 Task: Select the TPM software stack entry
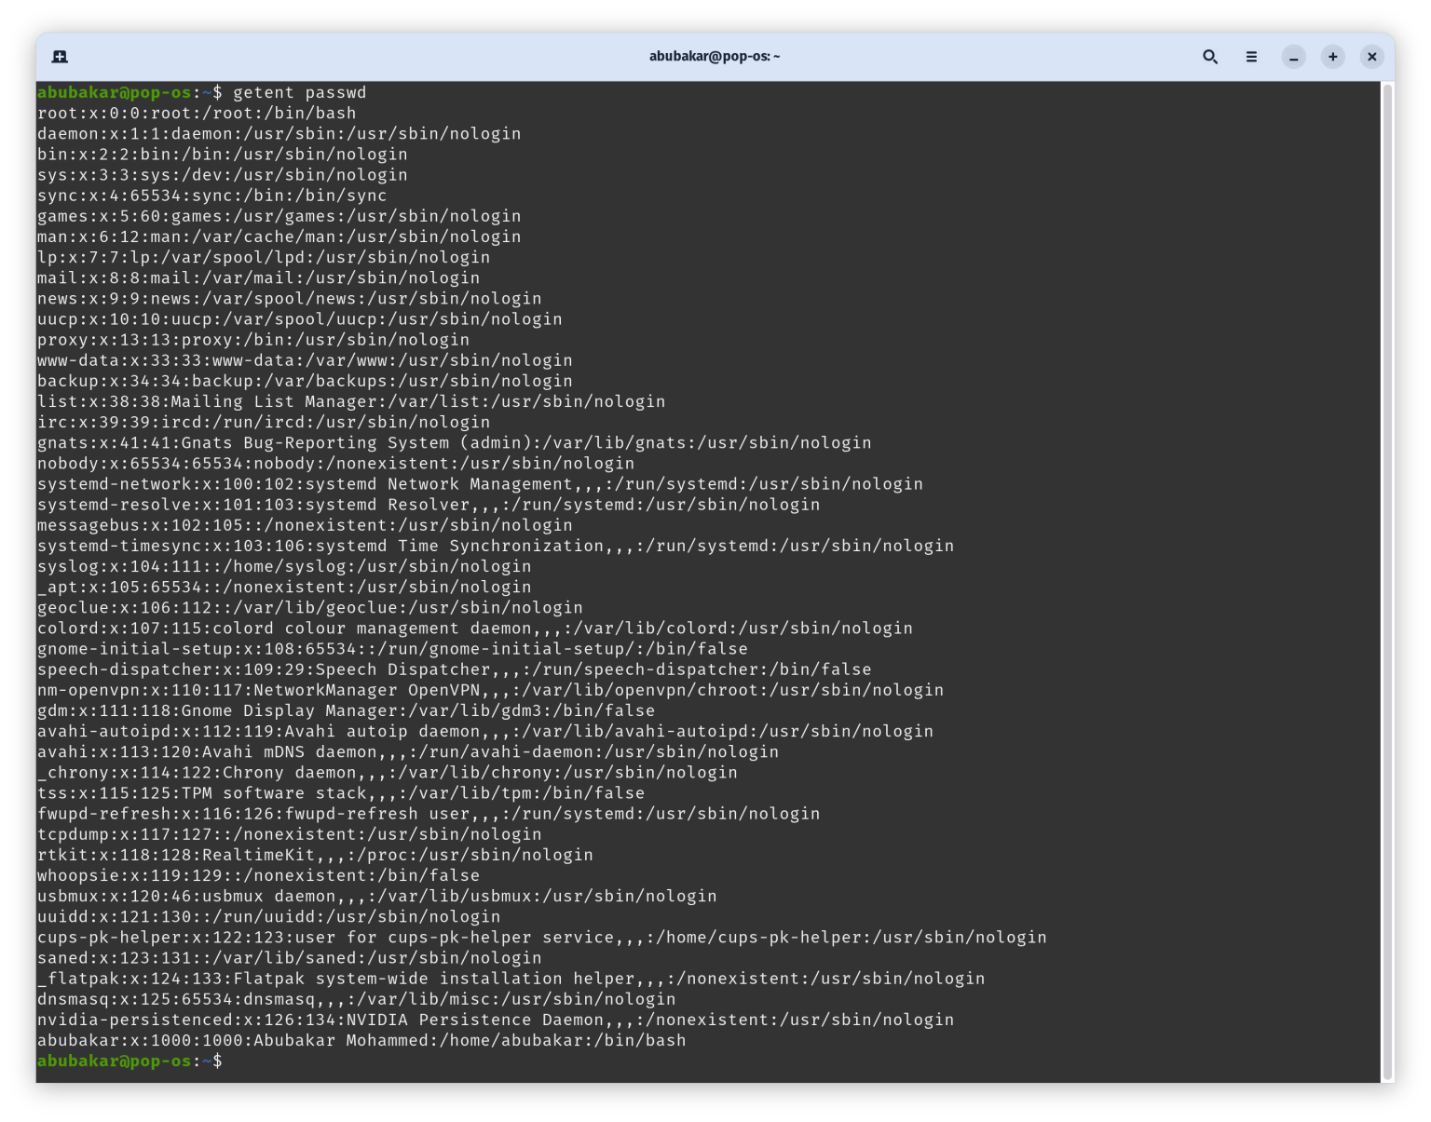[341, 793]
